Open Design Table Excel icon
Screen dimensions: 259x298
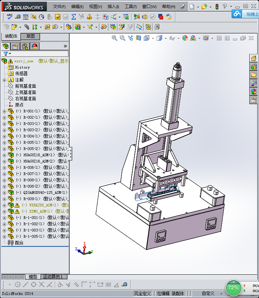[x=126, y=17]
